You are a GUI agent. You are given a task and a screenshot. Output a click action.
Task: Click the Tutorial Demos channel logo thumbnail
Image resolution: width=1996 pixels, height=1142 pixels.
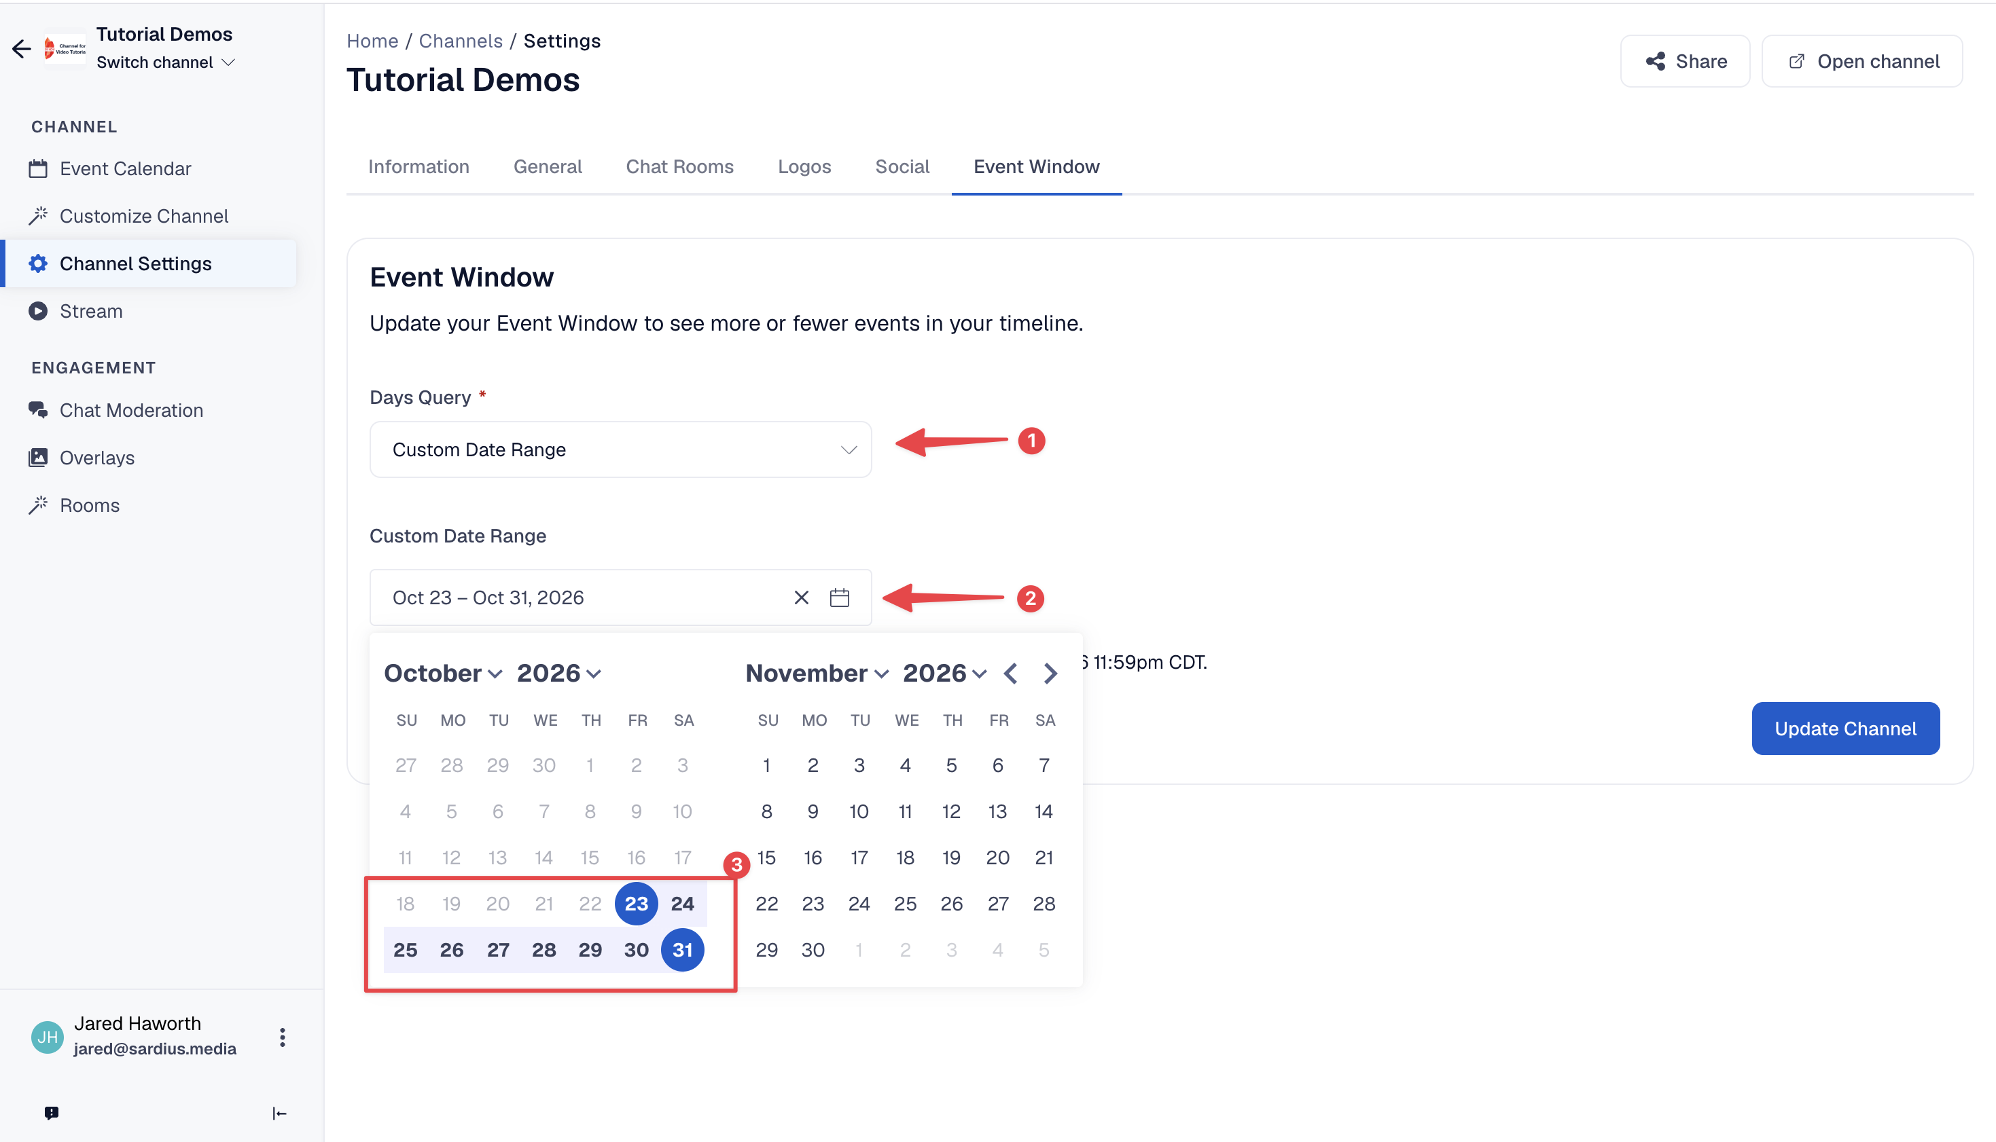(x=66, y=49)
